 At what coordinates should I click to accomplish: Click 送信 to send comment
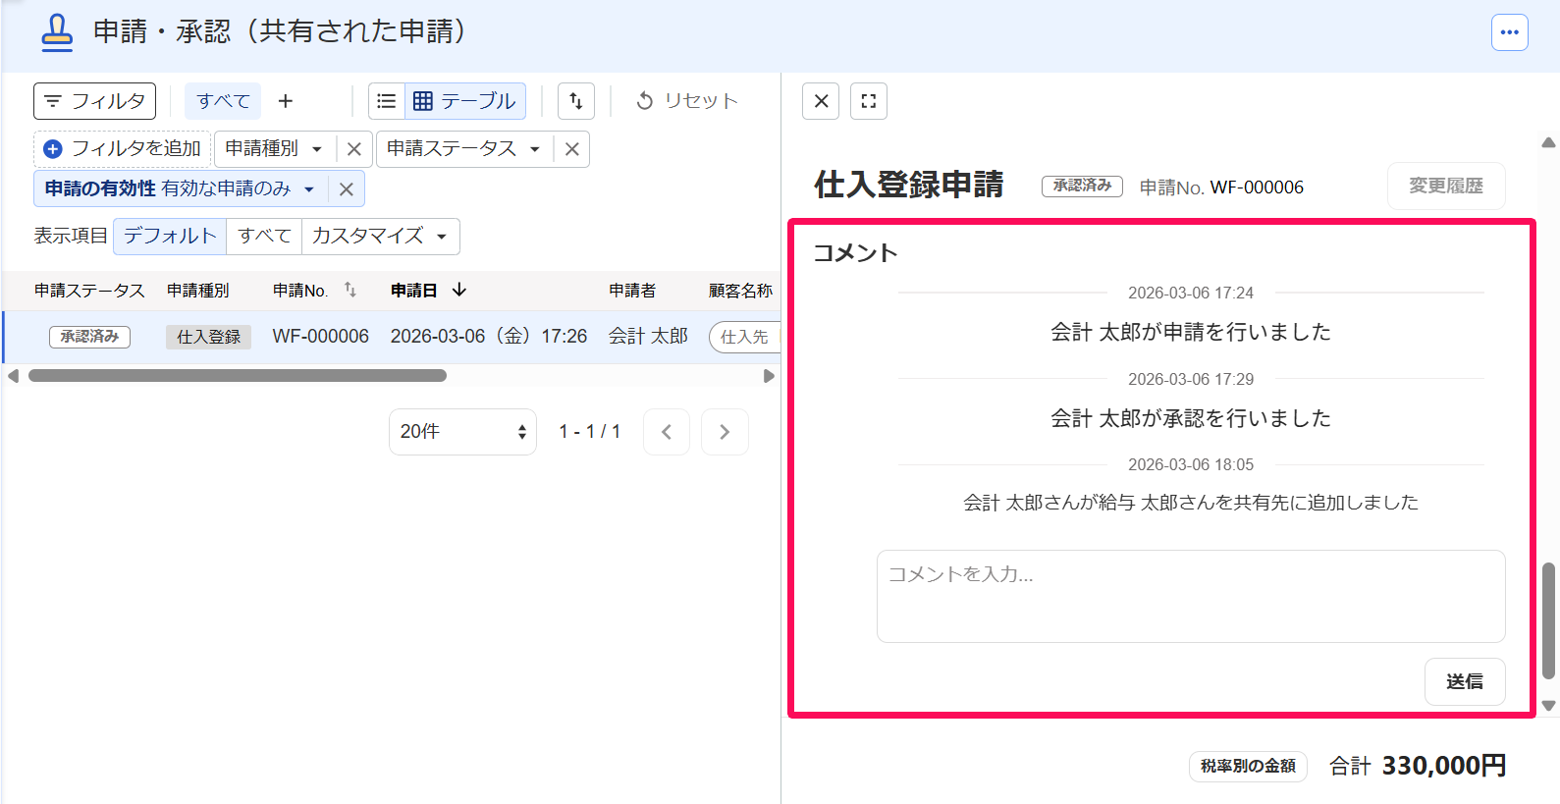pyautogui.click(x=1465, y=681)
